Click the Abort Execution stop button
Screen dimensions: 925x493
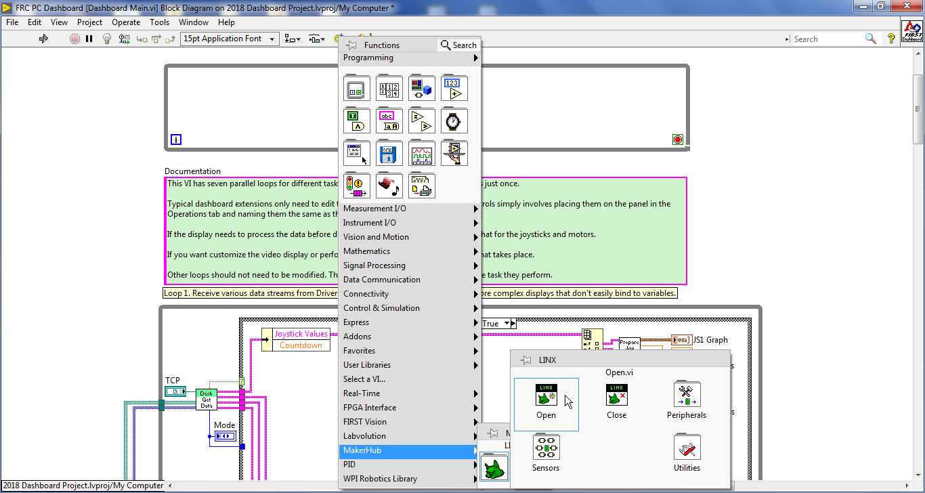click(74, 39)
